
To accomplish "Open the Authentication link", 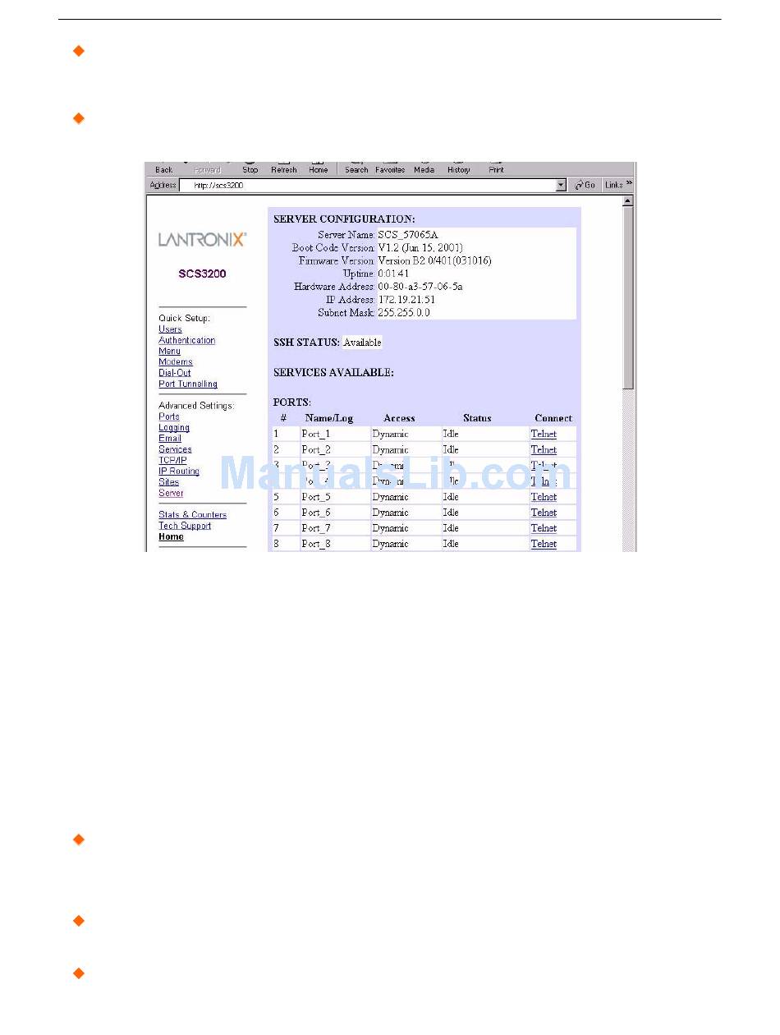I will [186, 340].
